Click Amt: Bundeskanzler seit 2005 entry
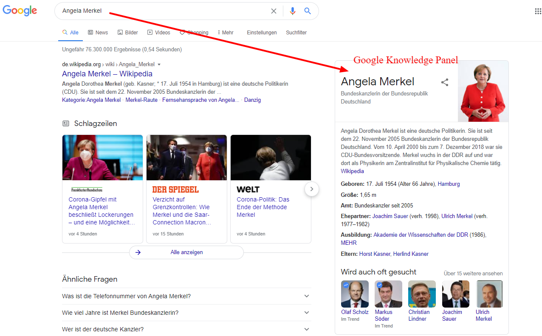The image size is (542, 336). click(x=377, y=206)
